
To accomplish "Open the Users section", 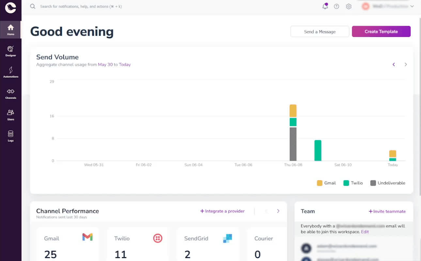I will tap(10, 115).
